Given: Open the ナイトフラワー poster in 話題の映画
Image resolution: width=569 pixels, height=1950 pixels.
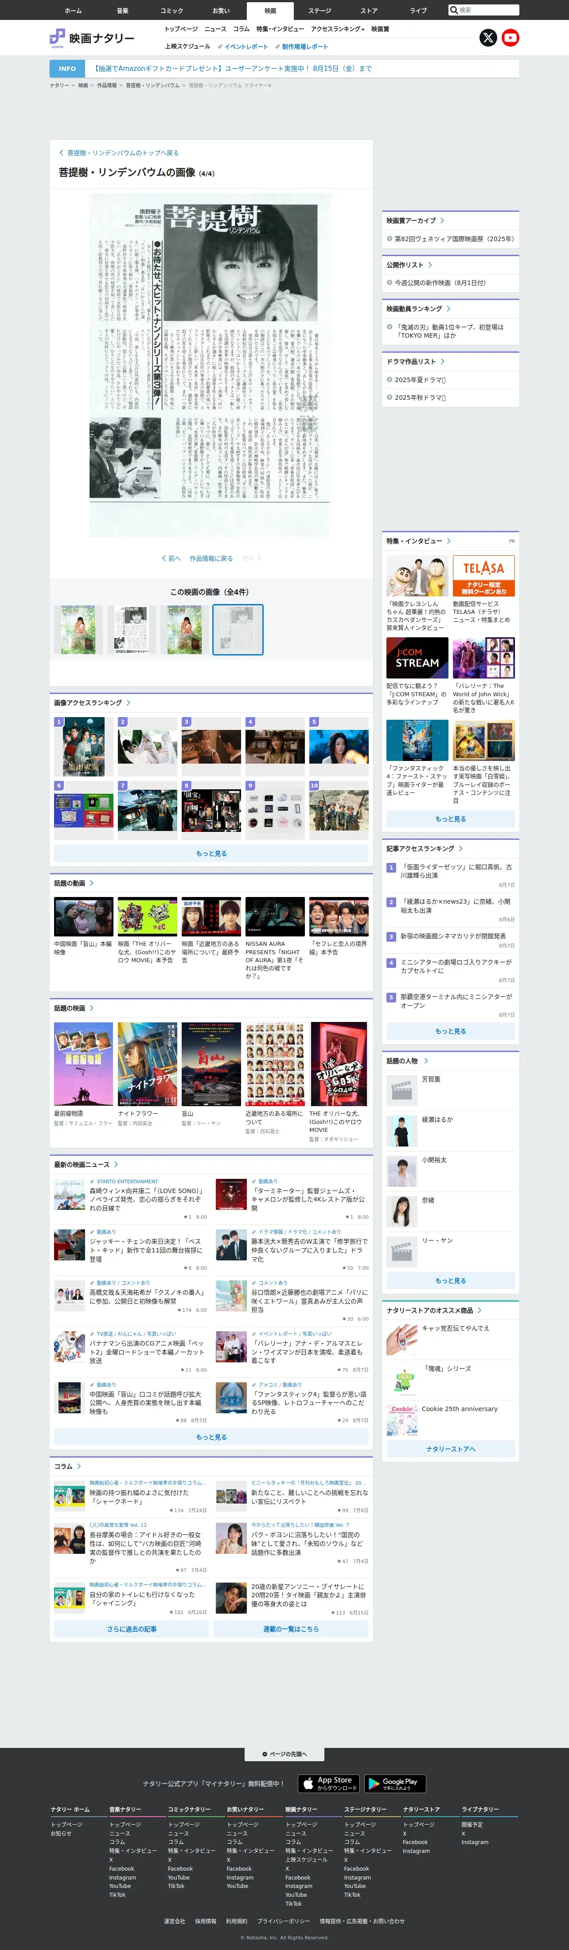Looking at the screenshot, I should pos(148,1065).
